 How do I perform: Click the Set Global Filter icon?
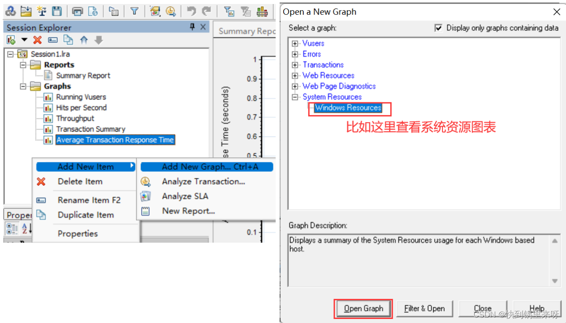click(x=228, y=11)
